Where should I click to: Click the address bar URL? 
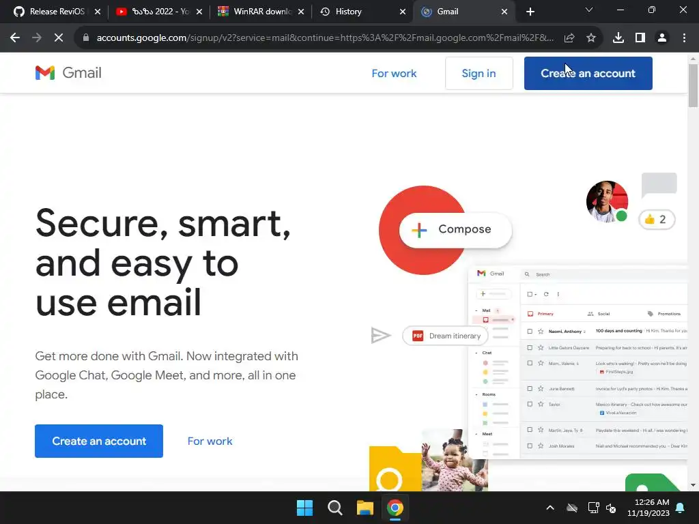tap(325, 38)
